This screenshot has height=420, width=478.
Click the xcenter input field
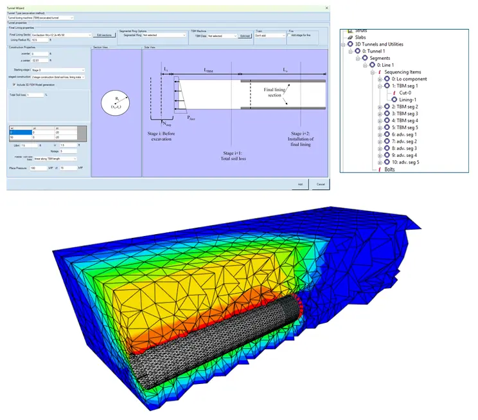[40, 54]
